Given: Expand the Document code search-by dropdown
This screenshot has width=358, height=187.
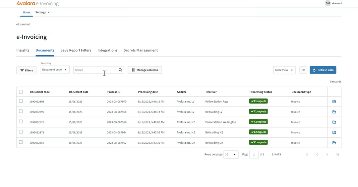Looking at the screenshot, I should click(x=55, y=70).
